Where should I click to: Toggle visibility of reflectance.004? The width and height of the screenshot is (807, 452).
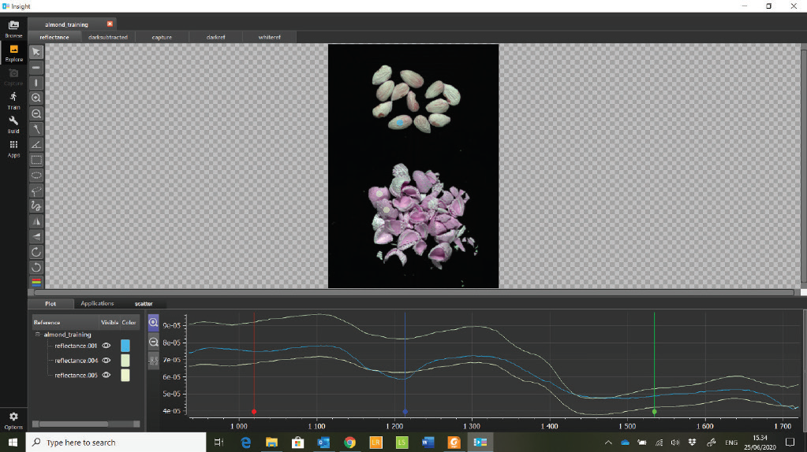(x=106, y=361)
